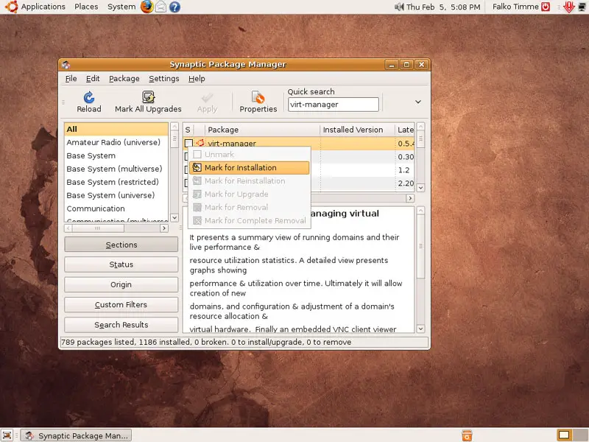Click the red update notification tray icon

569,7
